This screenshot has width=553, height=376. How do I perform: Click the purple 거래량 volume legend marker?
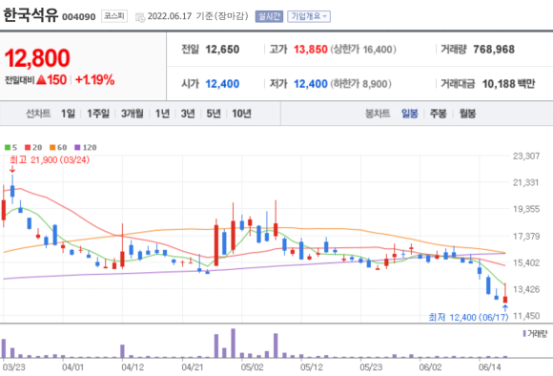click(x=524, y=333)
